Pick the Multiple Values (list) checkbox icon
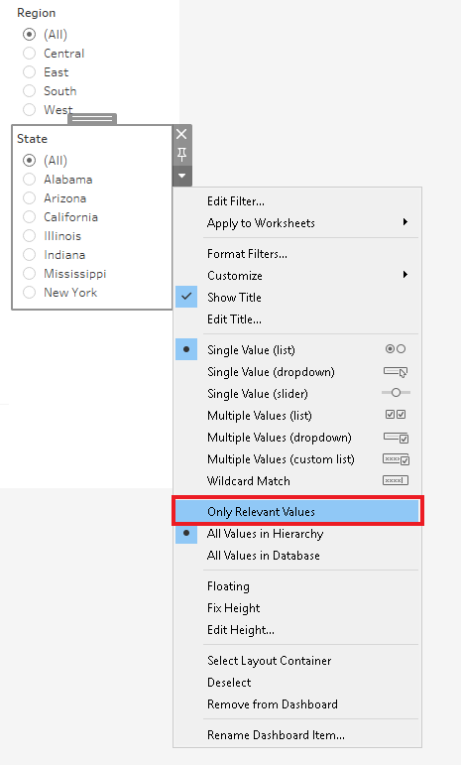 [x=396, y=415]
